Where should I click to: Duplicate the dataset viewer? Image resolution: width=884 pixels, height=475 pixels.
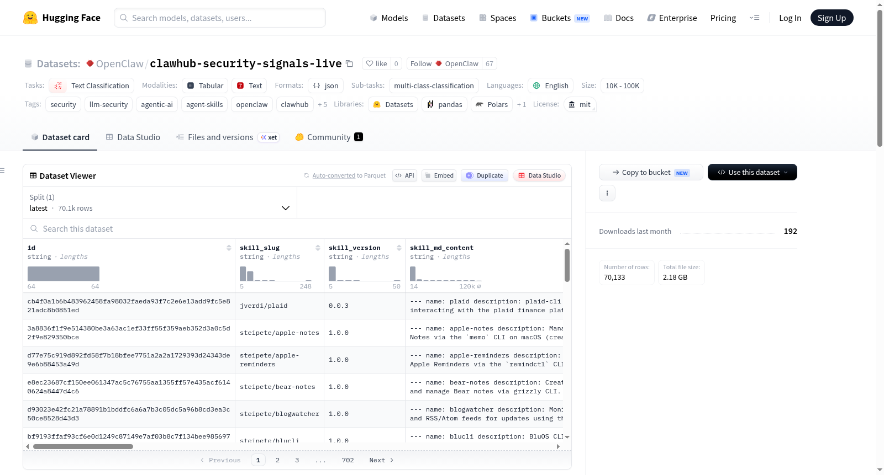(485, 175)
